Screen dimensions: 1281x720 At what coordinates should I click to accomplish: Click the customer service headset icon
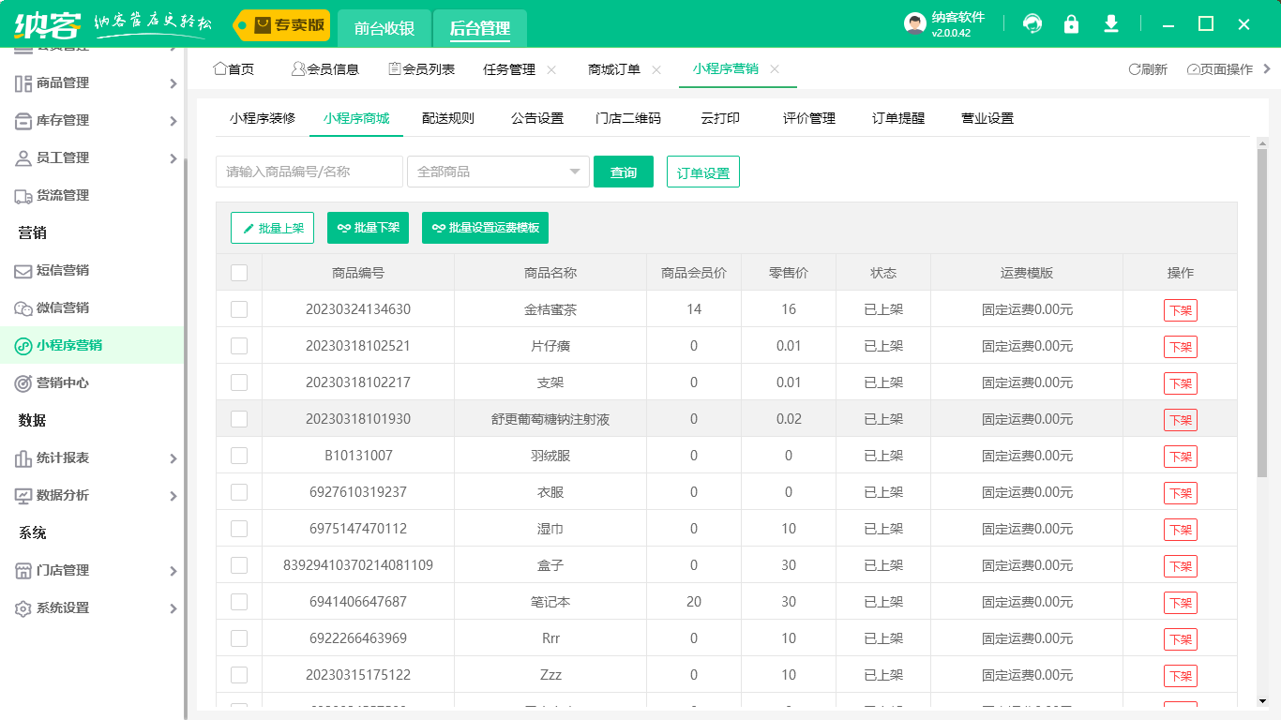[x=1032, y=24]
